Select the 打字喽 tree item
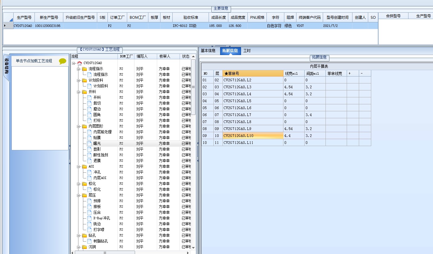This screenshot has height=254, width=433. point(99,230)
